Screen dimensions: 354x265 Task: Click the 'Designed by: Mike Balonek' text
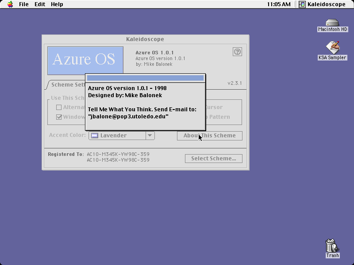125,95
